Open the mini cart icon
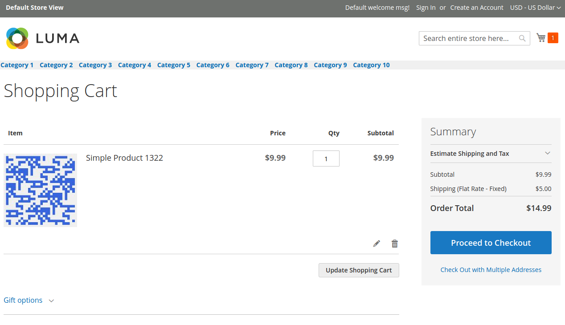Image resolution: width=565 pixels, height=325 pixels. [541, 38]
